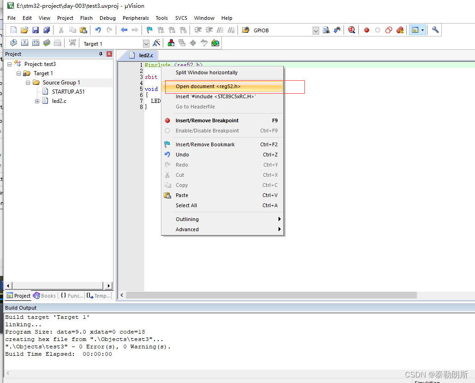Click the Download LOAD icon

72,43
